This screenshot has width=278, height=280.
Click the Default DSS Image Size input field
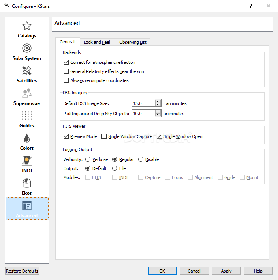coord(144,103)
